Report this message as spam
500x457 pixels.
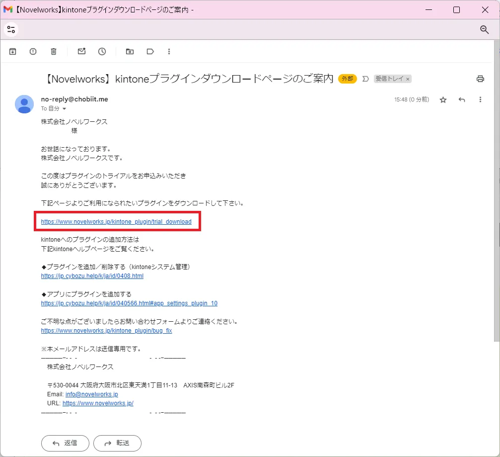tap(33, 51)
